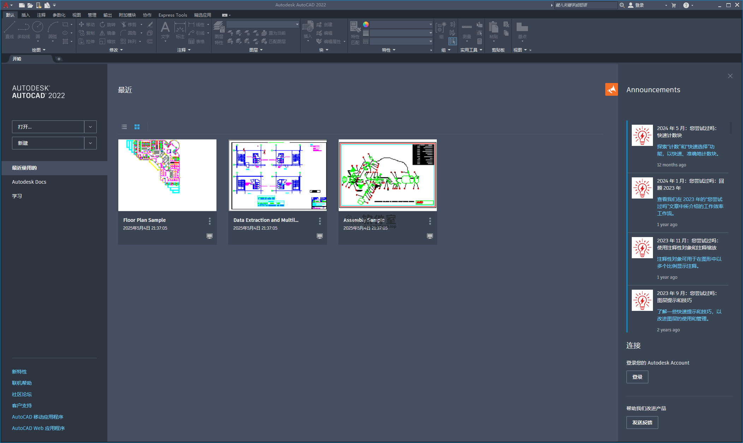Click the search magnifier icon
The width and height of the screenshot is (743, 443).
click(622, 5)
